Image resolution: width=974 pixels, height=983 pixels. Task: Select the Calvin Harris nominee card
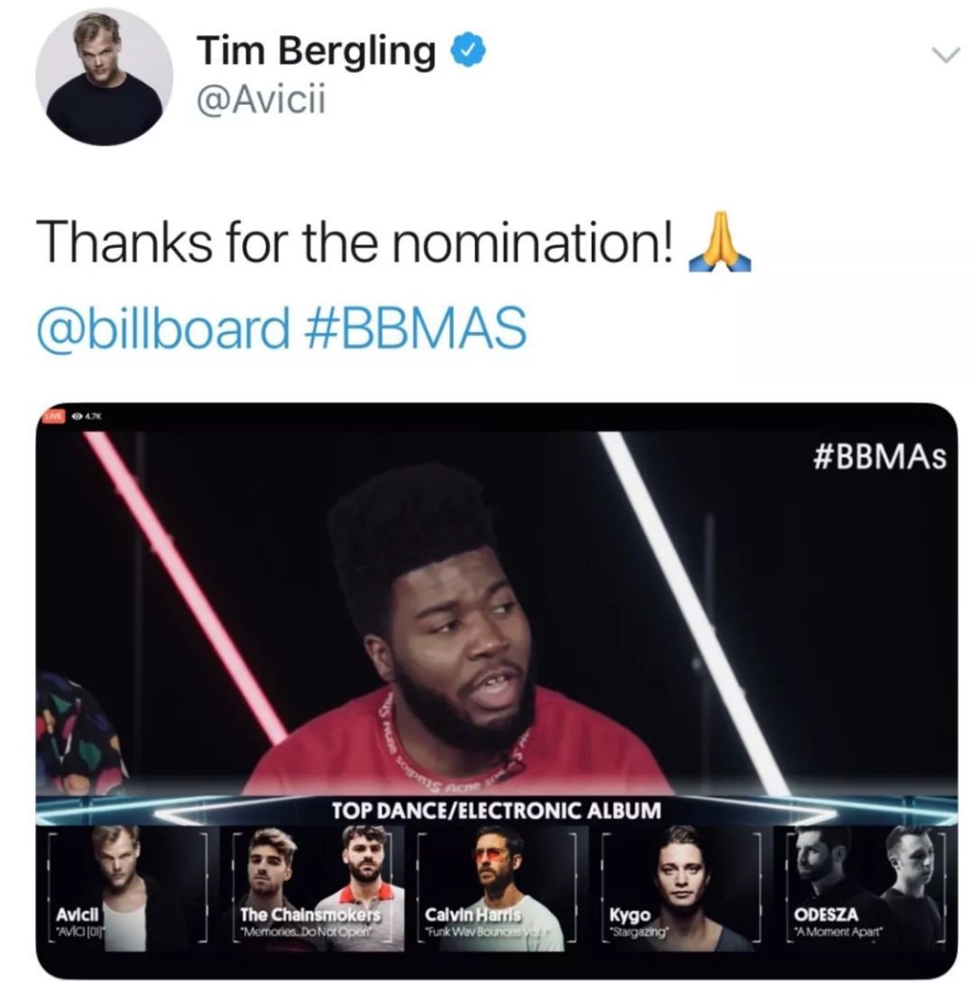496,887
